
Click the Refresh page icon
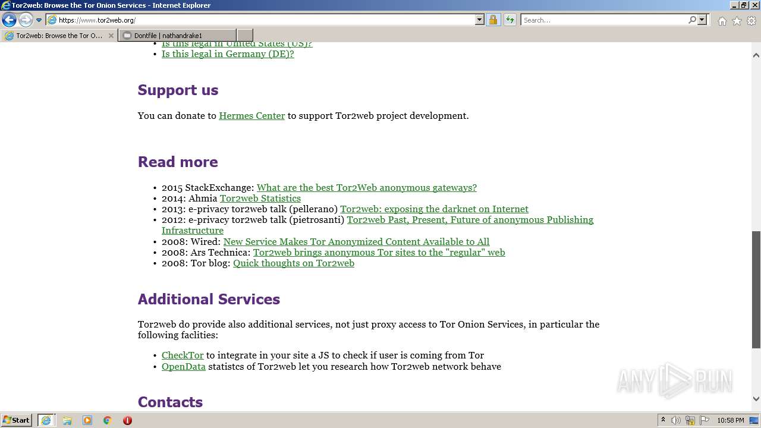point(510,20)
